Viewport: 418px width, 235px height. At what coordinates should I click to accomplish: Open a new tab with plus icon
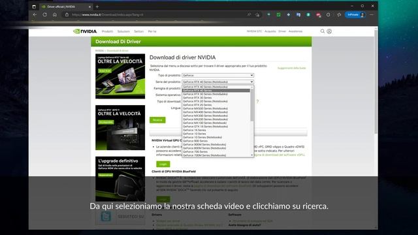(x=97, y=7)
